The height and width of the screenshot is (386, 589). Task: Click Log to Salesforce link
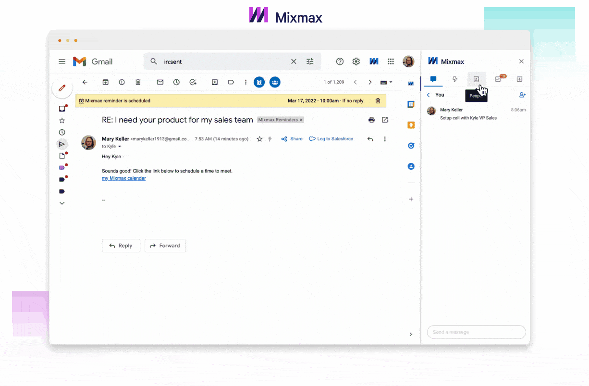331,139
